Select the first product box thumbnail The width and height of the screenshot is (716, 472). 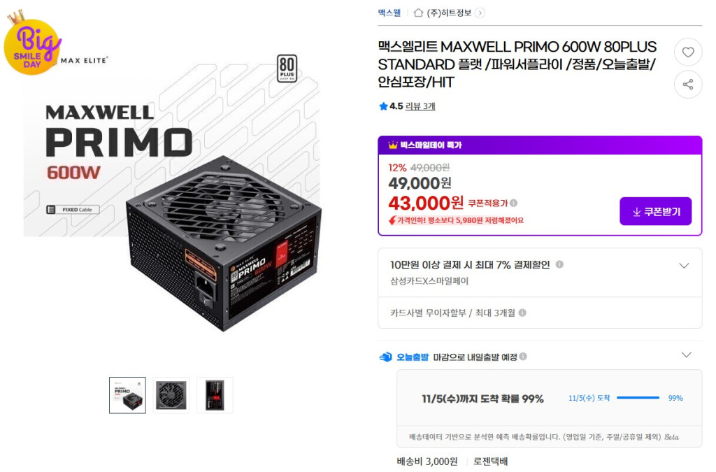click(127, 395)
